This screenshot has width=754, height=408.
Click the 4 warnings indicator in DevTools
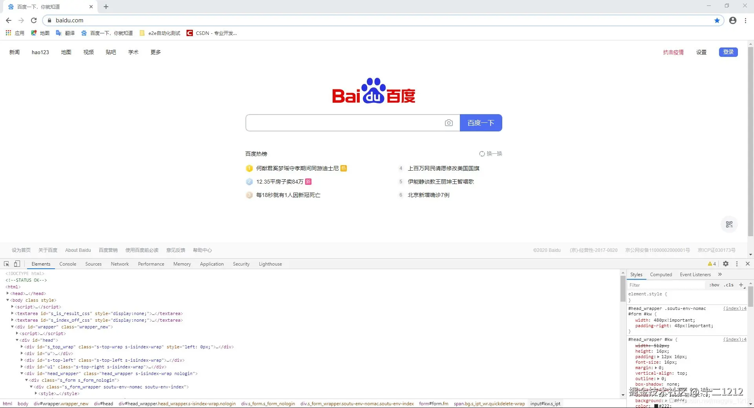(711, 264)
